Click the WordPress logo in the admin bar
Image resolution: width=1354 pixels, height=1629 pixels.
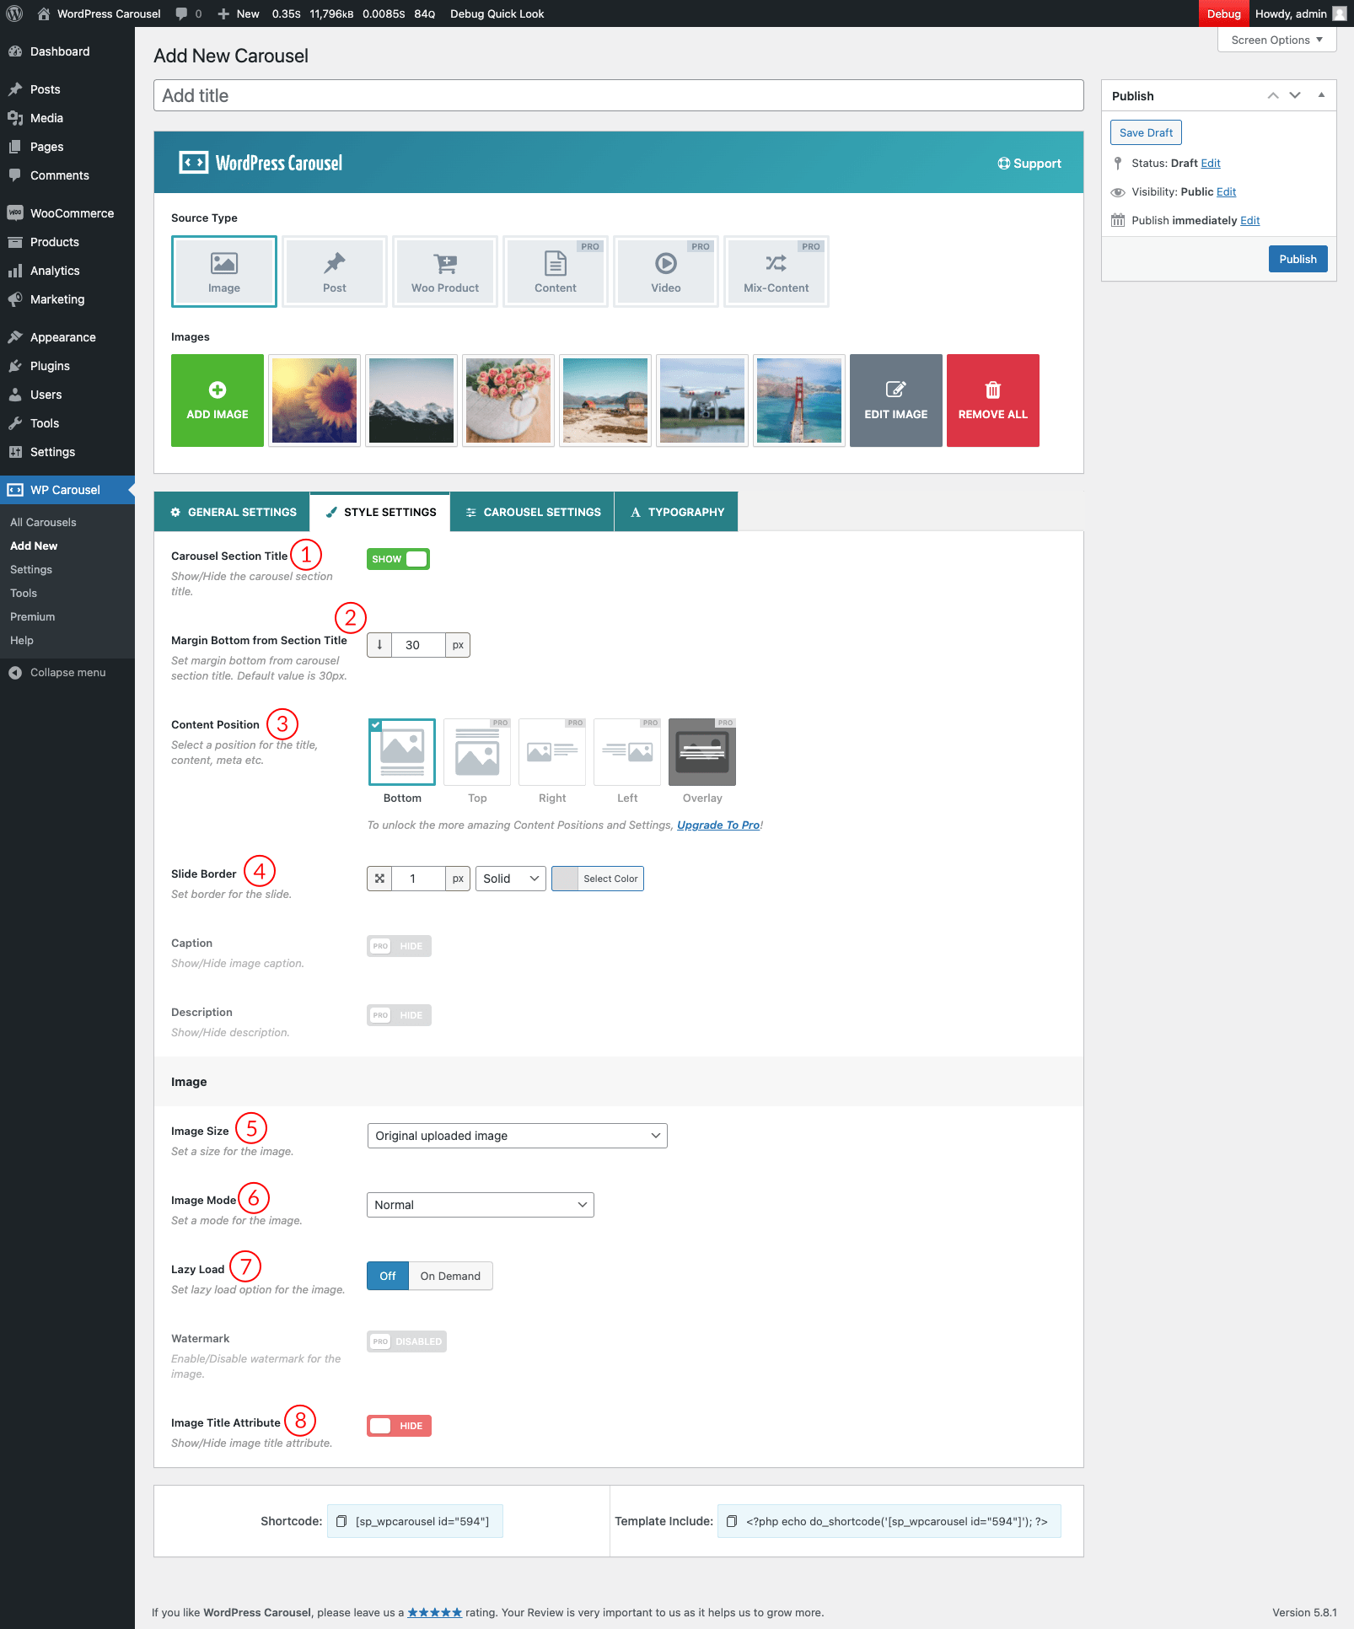click(x=14, y=13)
